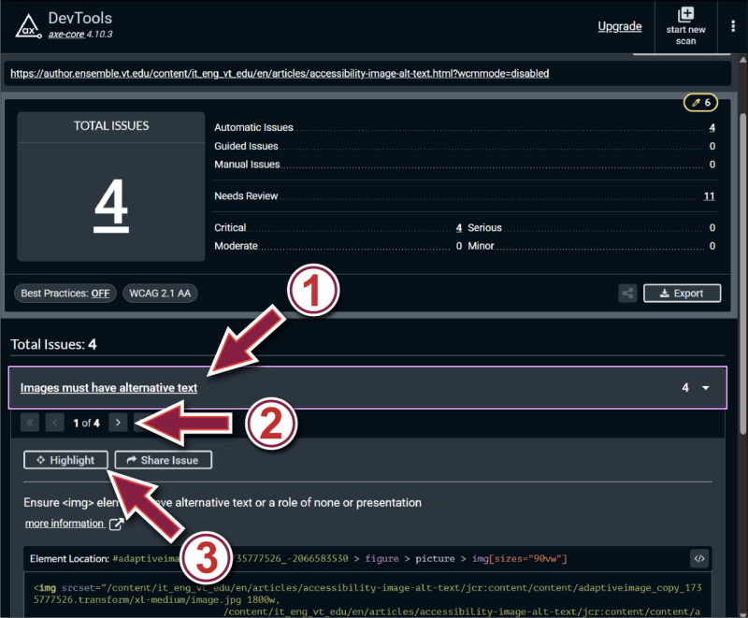Jump to first issue with double-left arrow
Screen dimensions: 748x618
(30, 422)
